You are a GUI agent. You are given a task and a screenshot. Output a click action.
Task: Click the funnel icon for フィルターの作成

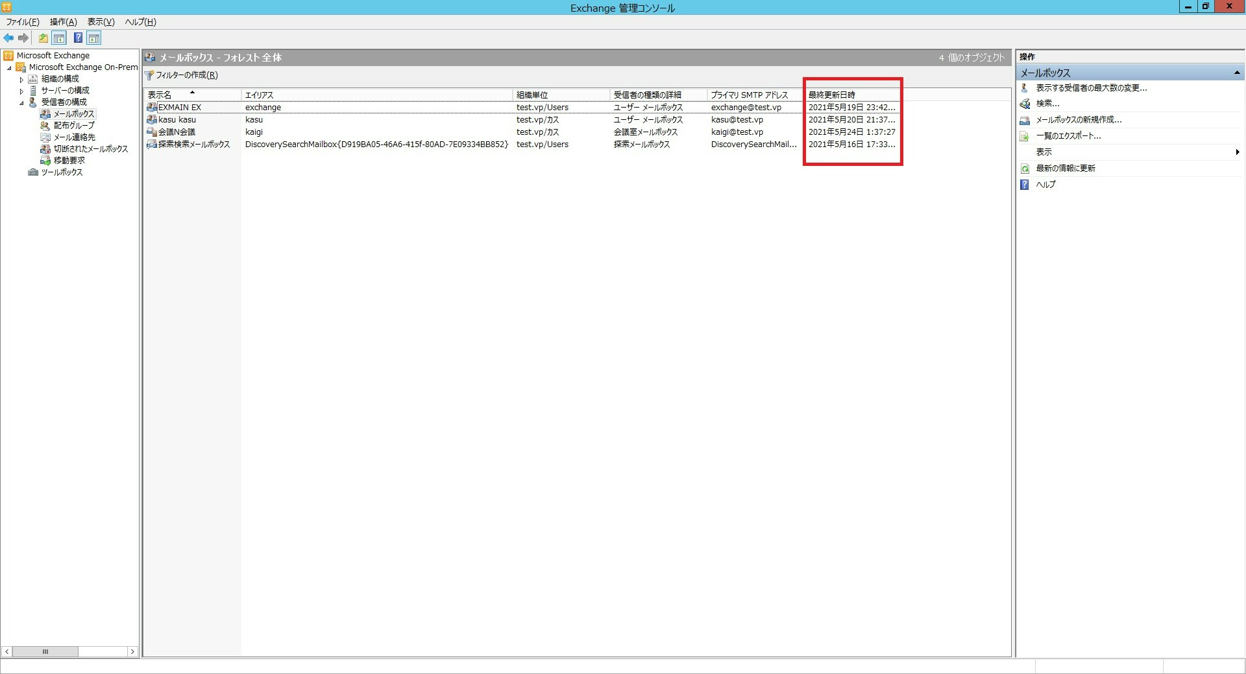[149, 76]
